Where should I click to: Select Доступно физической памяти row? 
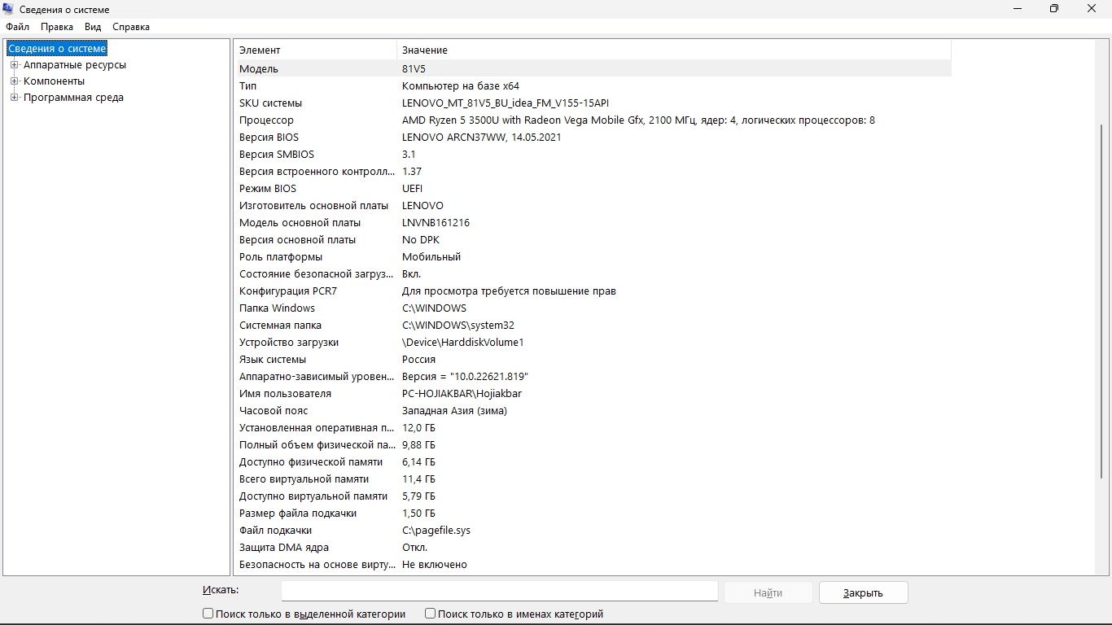tap(594, 462)
